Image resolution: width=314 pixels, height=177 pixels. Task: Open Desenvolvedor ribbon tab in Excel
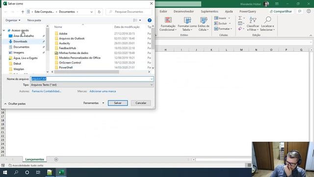coord(183,11)
